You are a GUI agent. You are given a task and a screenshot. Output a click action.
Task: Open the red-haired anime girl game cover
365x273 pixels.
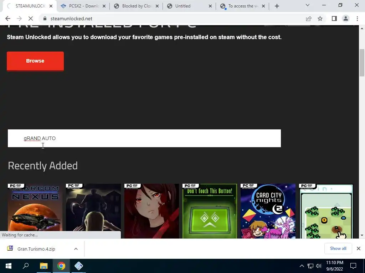point(151,211)
